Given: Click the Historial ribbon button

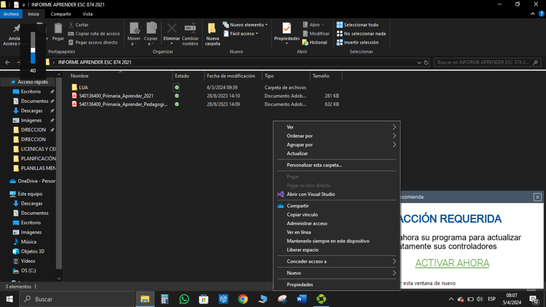Looking at the screenshot, I should [x=315, y=43].
